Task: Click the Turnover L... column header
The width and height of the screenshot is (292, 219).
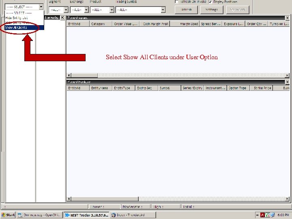Action: [279, 24]
